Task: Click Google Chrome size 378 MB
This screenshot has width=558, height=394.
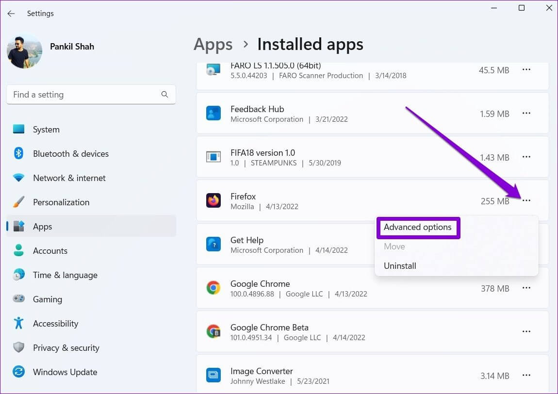Action: coord(494,288)
